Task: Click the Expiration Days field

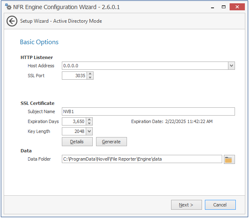Action: coord(74,121)
